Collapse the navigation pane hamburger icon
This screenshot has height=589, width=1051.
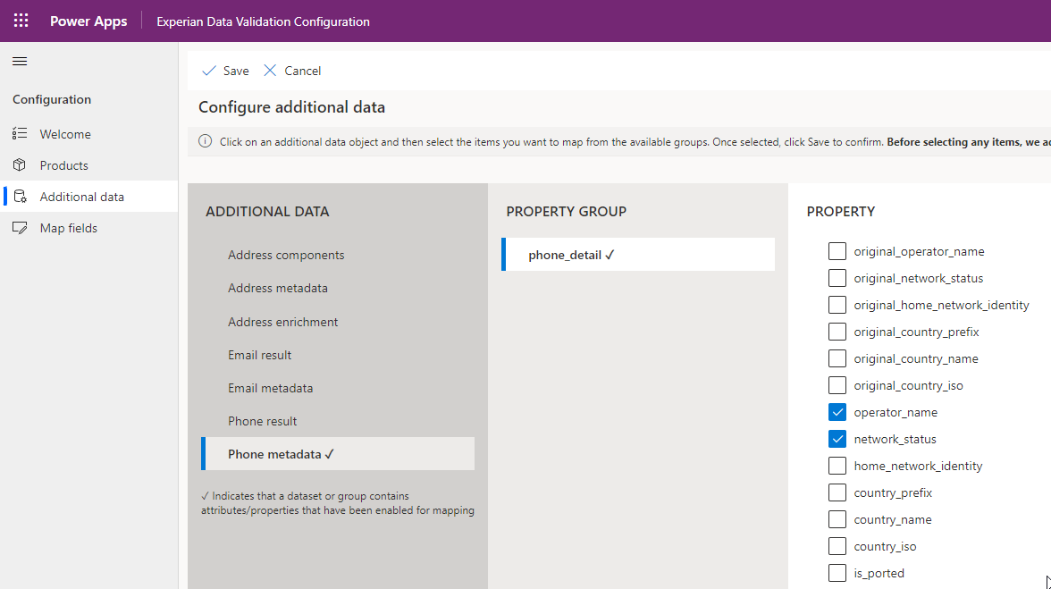[x=19, y=61]
